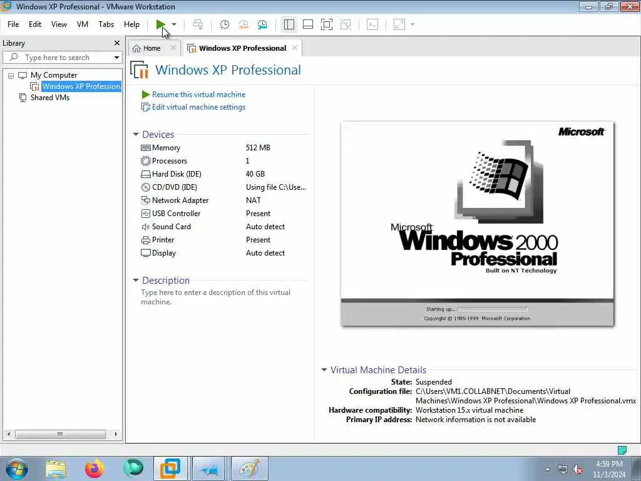This screenshot has width=641, height=481.
Task: Click the Display device icon
Action: [x=145, y=253]
